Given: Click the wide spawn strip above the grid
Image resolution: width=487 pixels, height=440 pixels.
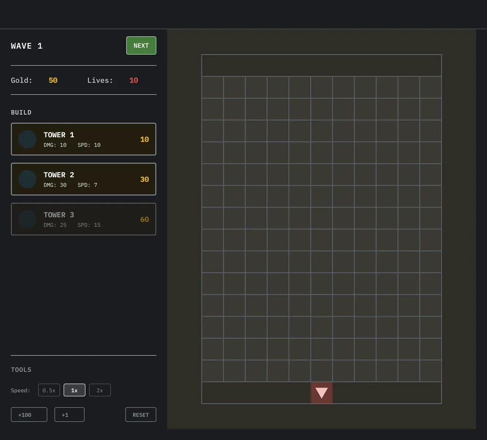Looking at the screenshot, I should pyautogui.click(x=321, y=65).
